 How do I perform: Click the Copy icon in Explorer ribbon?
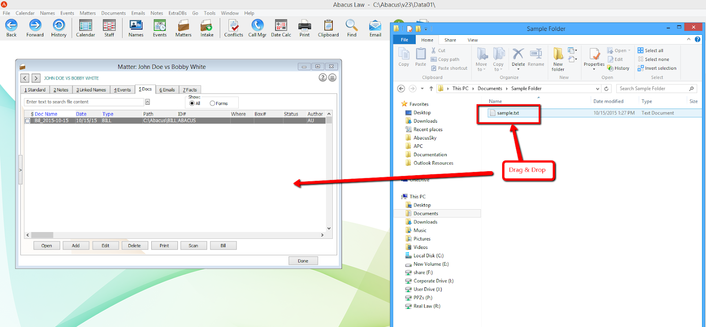point(404,57)
